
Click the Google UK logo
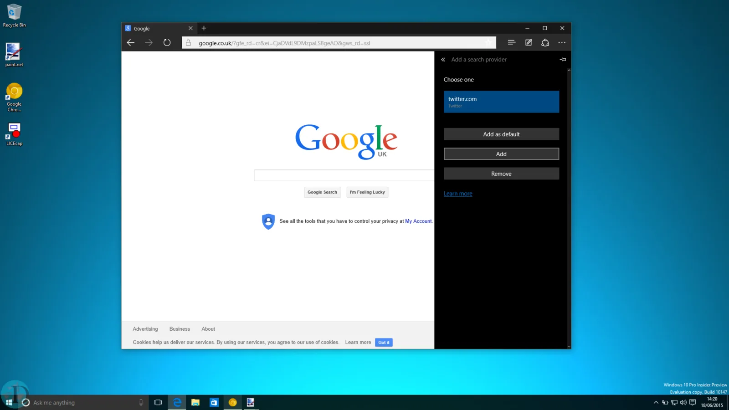point(346,141)
